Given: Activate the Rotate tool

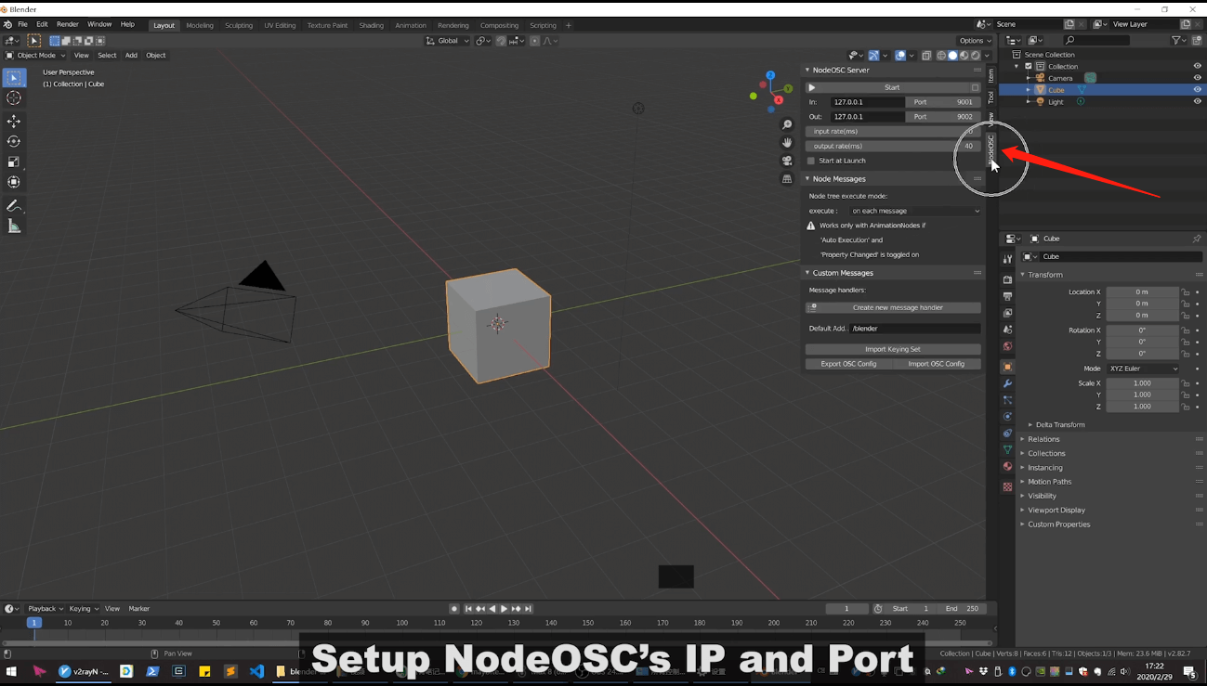Looking at the screenshot, I should tap(14, 141).
